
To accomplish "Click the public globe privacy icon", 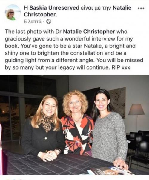I will [x=49, y=22].
